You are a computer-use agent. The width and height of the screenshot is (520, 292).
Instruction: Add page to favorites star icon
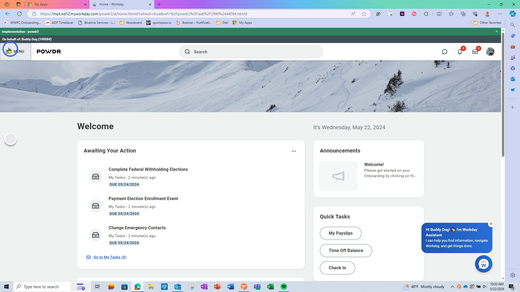point(364,14)
